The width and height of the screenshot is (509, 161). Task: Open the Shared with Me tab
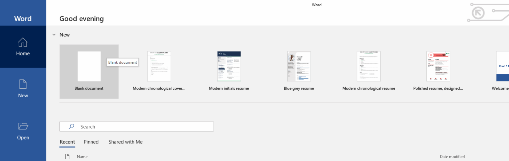[126, 142]
